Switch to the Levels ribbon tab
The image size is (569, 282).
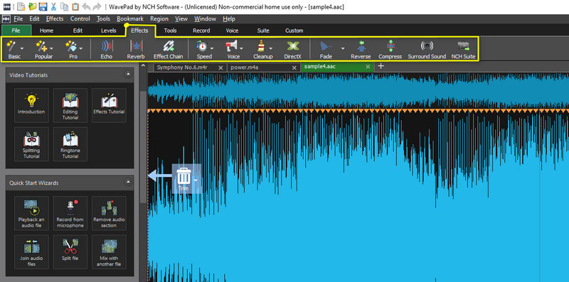coord(109,31)
